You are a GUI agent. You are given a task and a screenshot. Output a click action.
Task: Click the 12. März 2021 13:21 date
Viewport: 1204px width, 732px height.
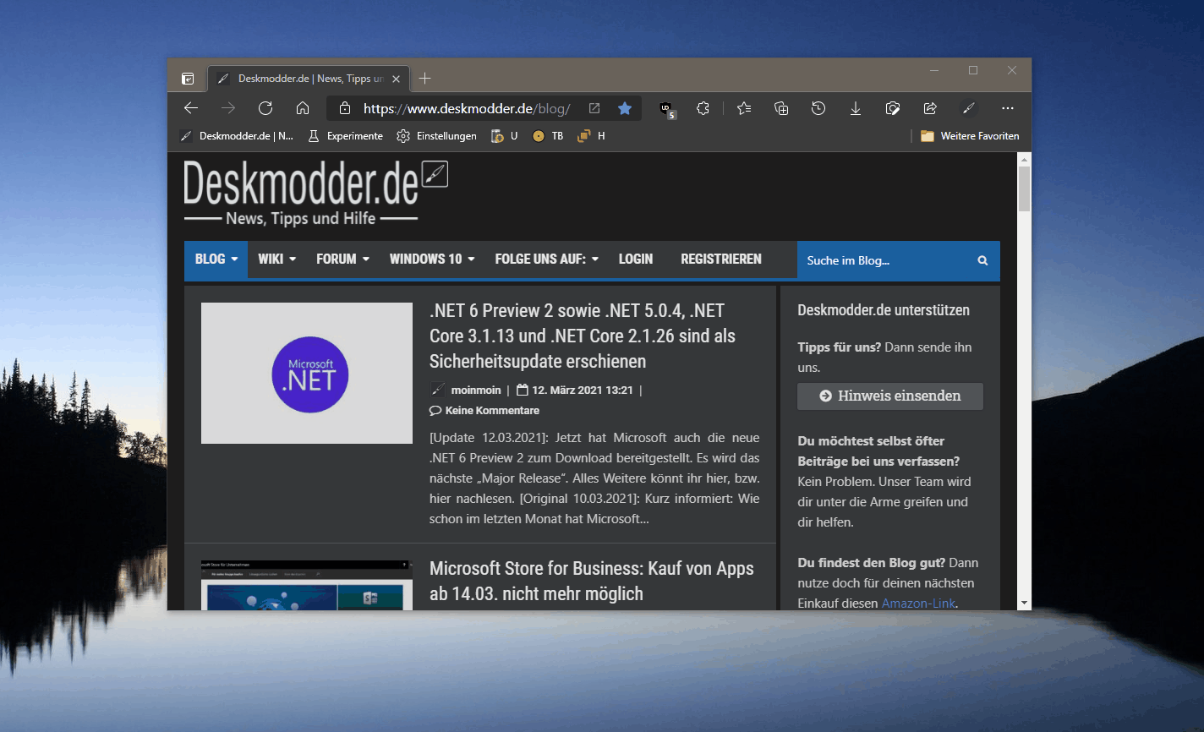click(x=583, y=390)
